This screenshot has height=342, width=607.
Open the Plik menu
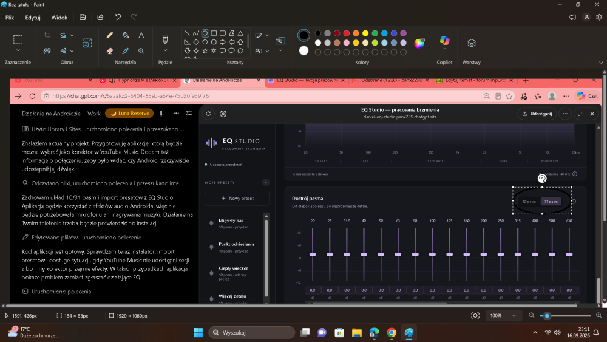coord(10,18)
